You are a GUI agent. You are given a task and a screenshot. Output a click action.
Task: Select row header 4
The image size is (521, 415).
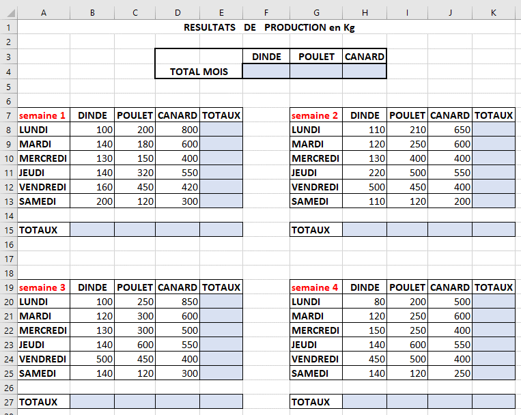(x=8, y=71)
